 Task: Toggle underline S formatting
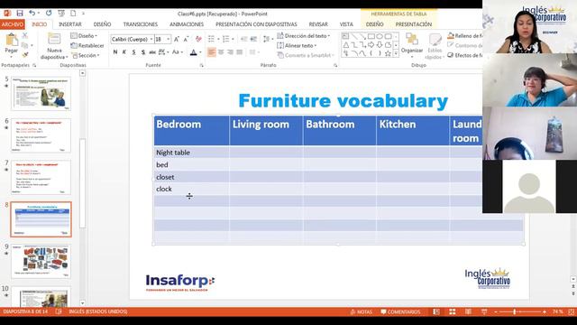[x=133, y=52]
